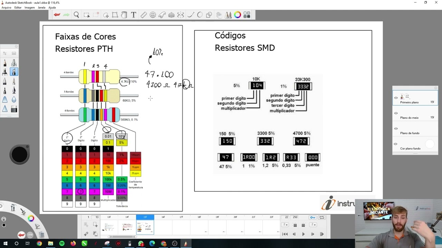The image size is (442, 248).
Task: Click the 16f frame marker
Action: pyautogui.click(x=163, y=217)
